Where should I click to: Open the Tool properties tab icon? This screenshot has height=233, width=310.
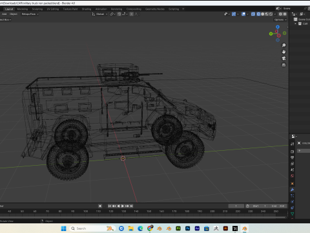click(293, 144)
